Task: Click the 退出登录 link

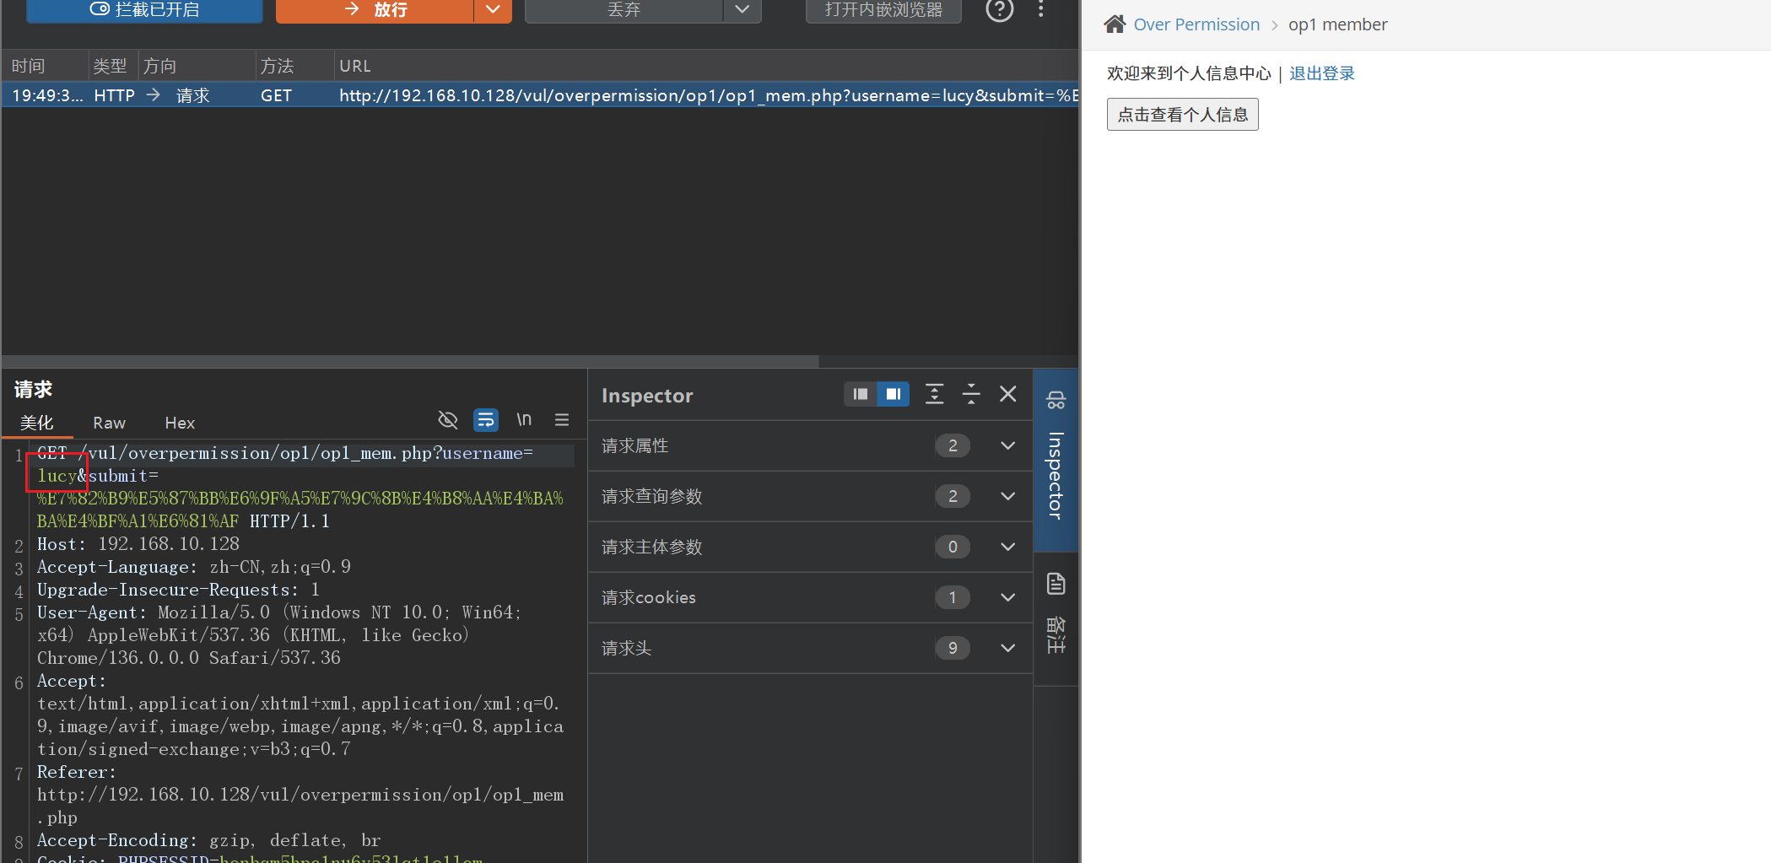Action: tap(1321, 73)
